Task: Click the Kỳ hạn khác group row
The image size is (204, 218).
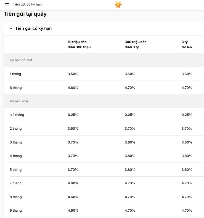Action: point(104,101)
